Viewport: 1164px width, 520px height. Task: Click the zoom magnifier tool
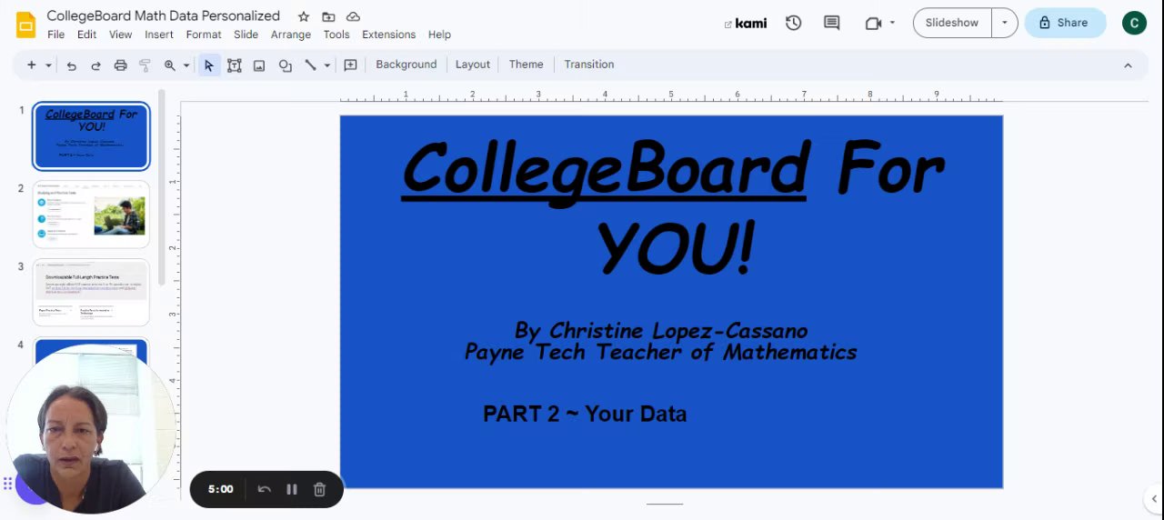tap(170, 65)
